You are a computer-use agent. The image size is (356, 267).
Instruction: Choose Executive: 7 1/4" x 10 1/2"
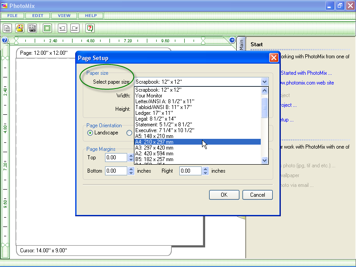(198, 130)
